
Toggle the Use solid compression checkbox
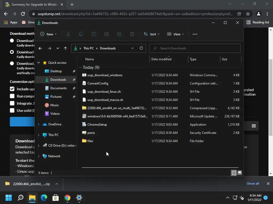point(12,110)
